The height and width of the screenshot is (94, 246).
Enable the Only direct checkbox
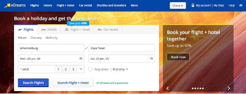91,69
